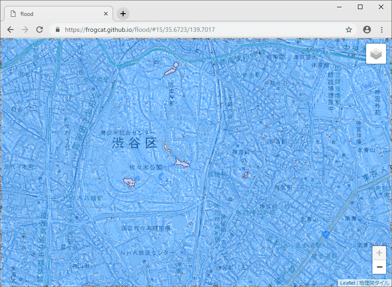Click the 代々木公園 label on the map
Image resolution: width=392 pixels, height=287 pixels.
(x=146, y=167)
